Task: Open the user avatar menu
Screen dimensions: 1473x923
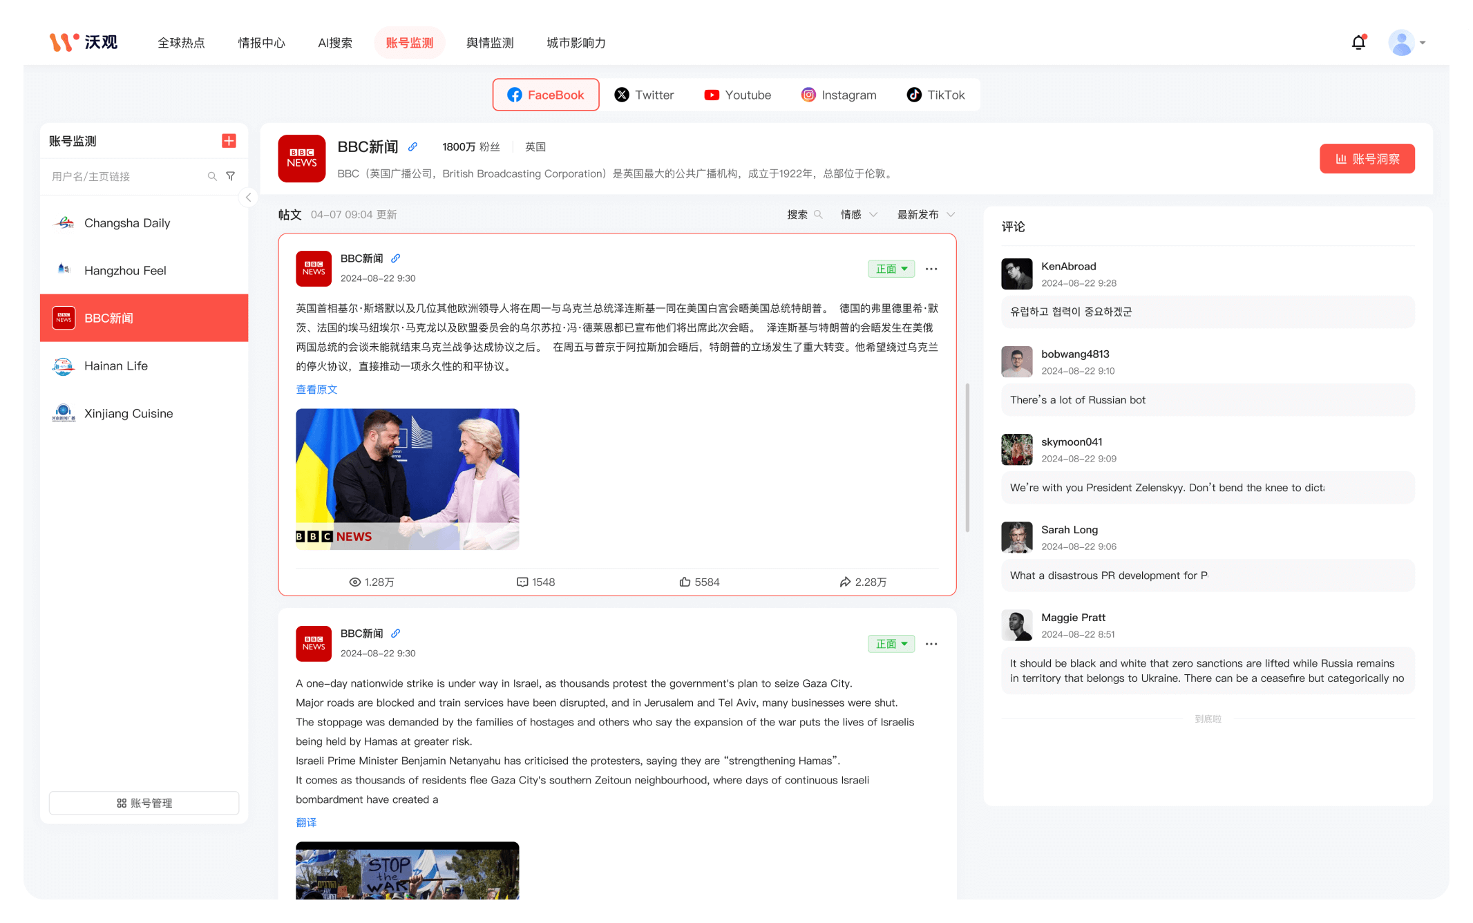Action: tap(1401, 42)
